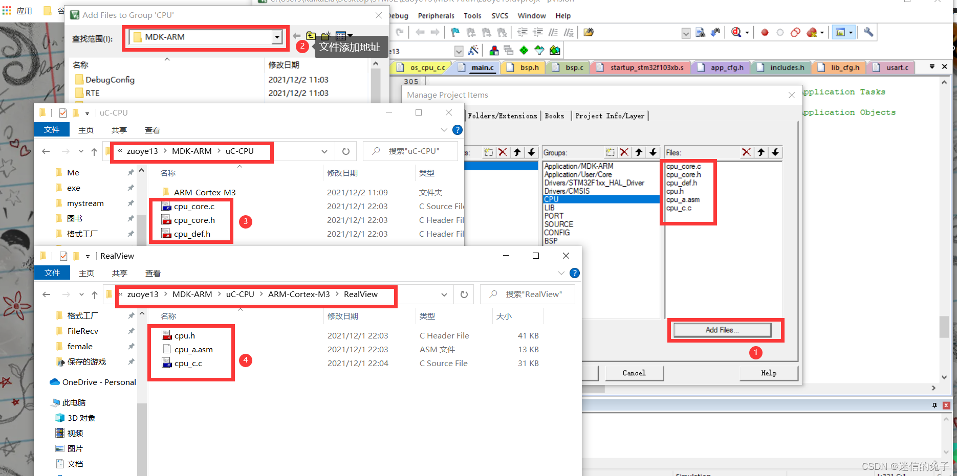957x476 pixels.
Task: Click the RealView search box
Action: coord(528,294)
